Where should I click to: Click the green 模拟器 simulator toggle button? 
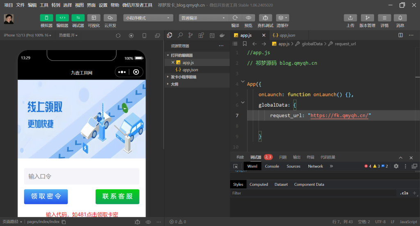point(46,18)
